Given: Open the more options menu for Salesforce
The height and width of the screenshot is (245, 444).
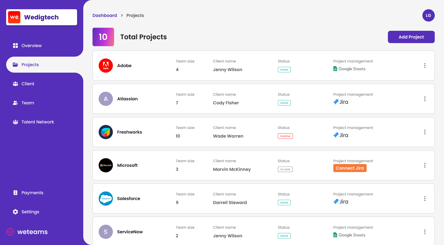Looking at the screenshot, I should pos(425,199).
